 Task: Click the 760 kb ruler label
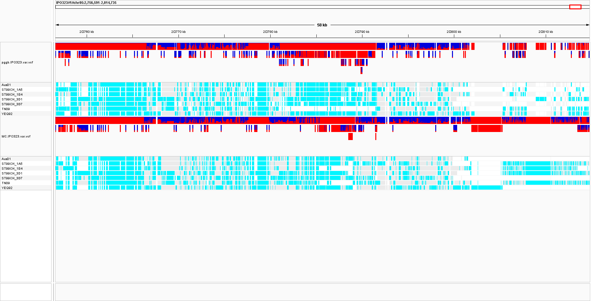[x=87, y=32]
